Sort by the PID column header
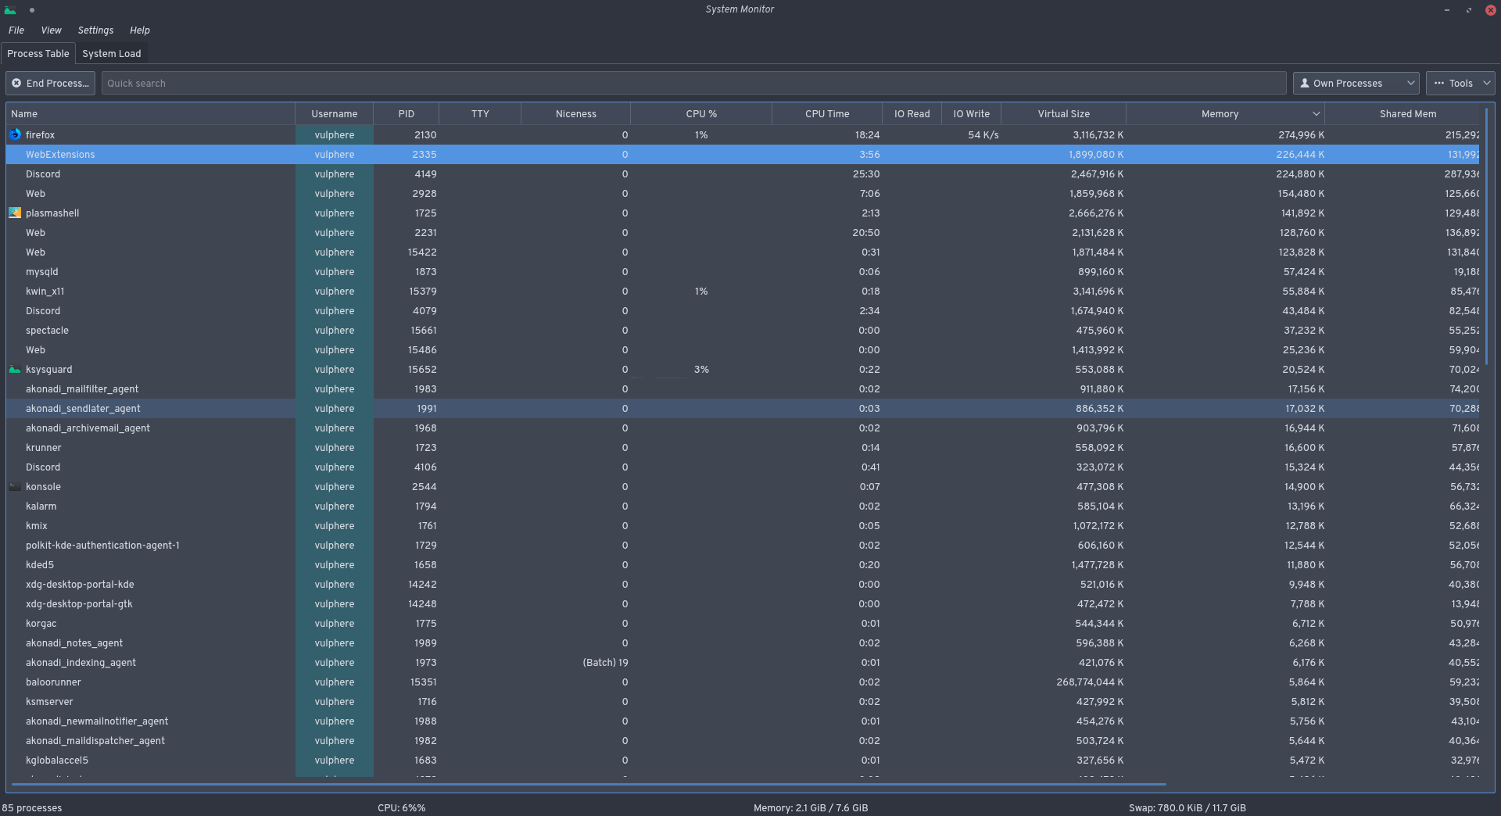Screen dimensions: 1501x816 coord(406,113)
